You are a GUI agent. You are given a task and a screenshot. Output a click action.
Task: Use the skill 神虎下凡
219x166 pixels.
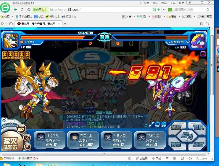point(50,140)
